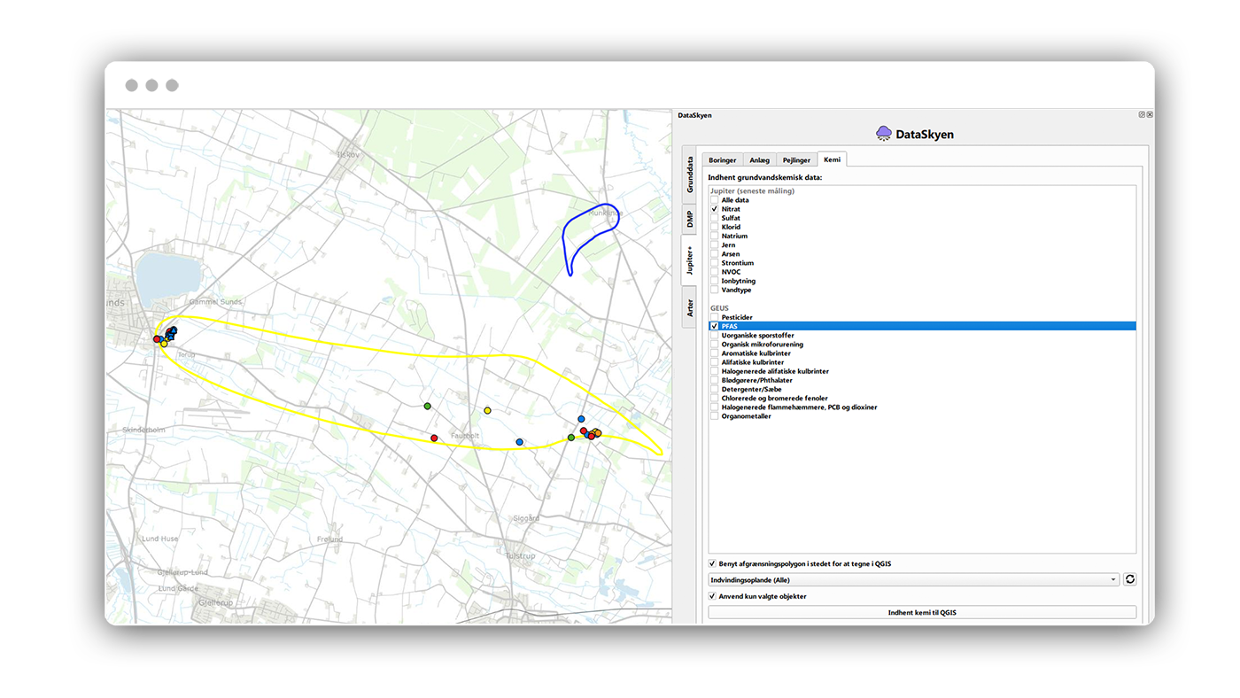
Task: Check the Alle data checkbox
Action: (x=714, y=200)
